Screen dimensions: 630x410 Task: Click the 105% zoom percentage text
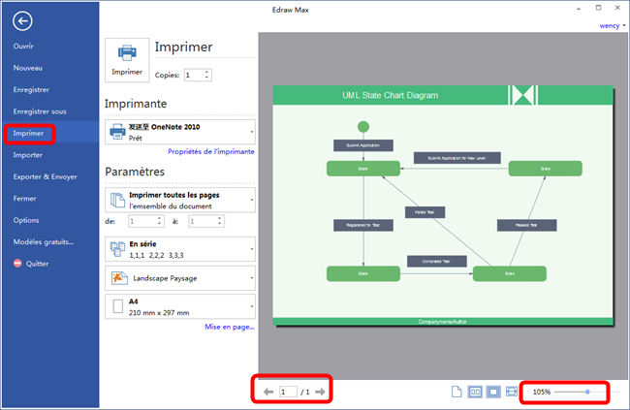(x=542, y=392)
